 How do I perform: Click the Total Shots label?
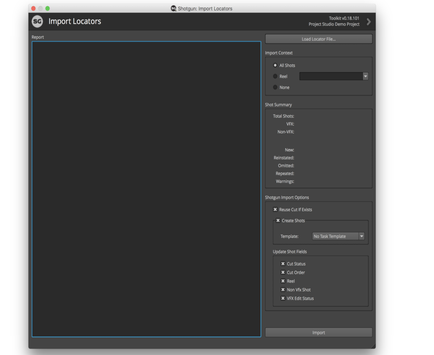pyautogui.click(x=283, y=116)
